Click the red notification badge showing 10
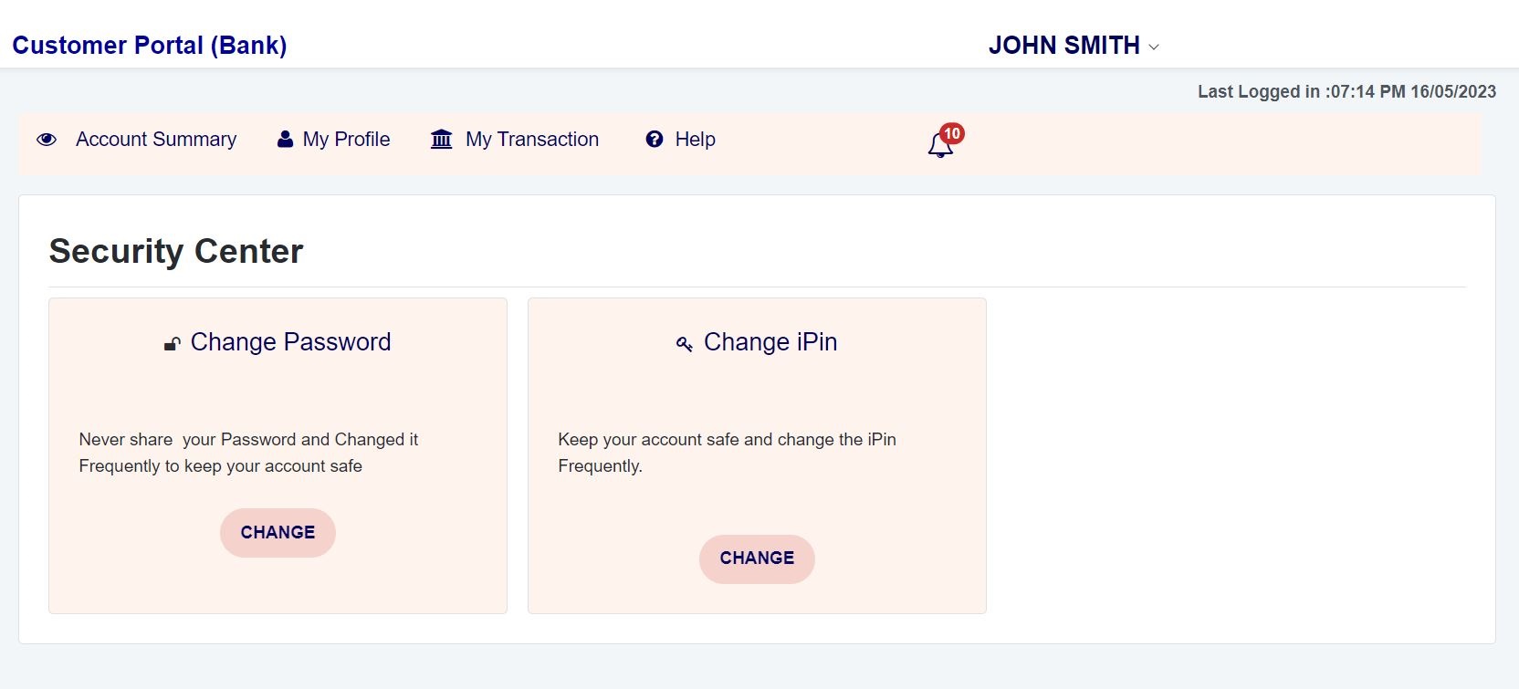Viewport: 1519px width, 689px height. click(x=952, y=133)
